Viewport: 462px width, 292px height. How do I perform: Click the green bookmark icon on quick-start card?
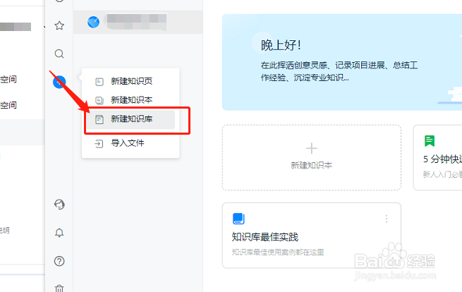[430, 141]
